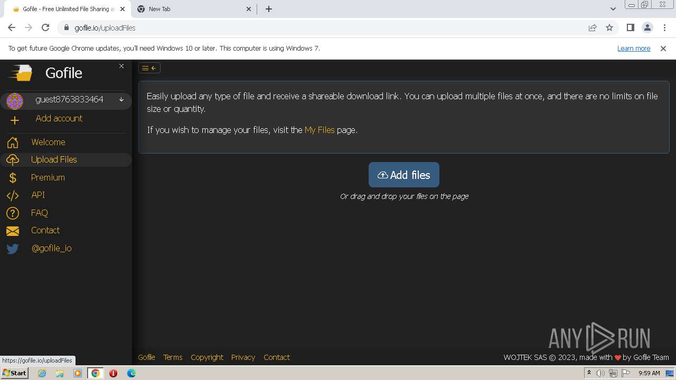This screenshot has height=380, width=676.
Task: Expand the guest8763833464 account dropdown arrow
Action: point(121,99)
